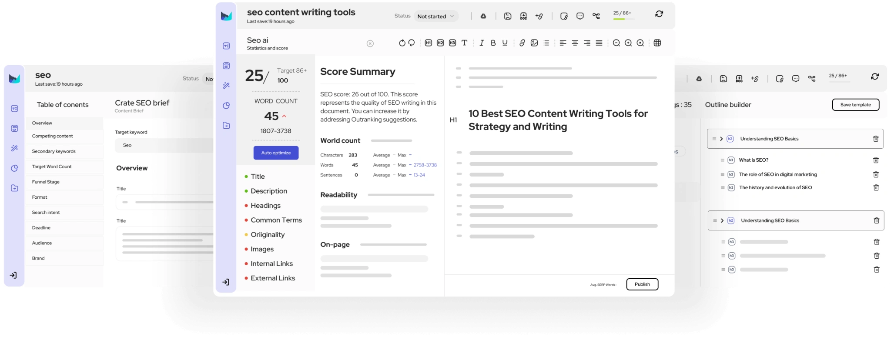This screenshot has width=891, height=350.
Task: Open the Status 'Not started' dropdown
Action: pos(436,16)
